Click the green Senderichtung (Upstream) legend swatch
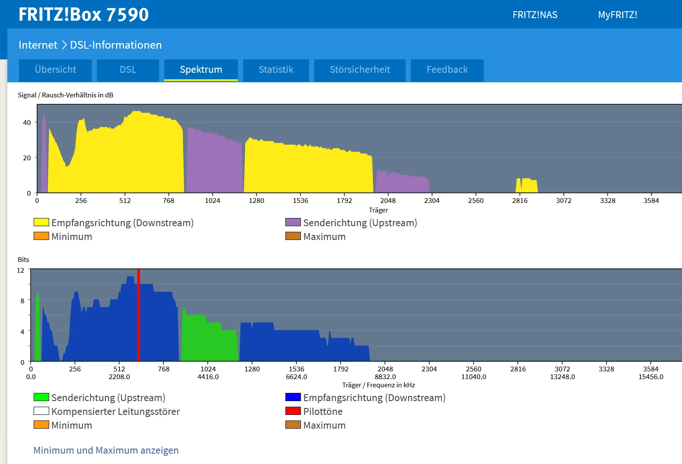Screen dimensions: 682x464 click(x=41, y=397)
